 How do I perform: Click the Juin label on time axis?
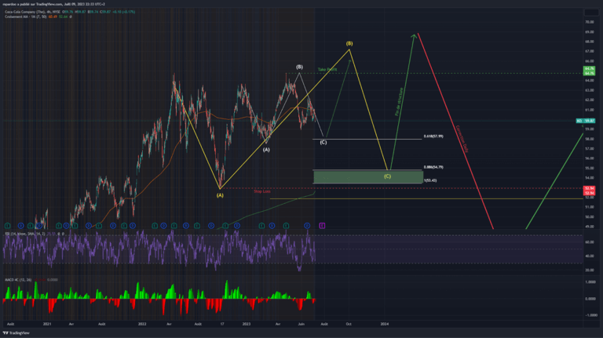coord(301,324)
